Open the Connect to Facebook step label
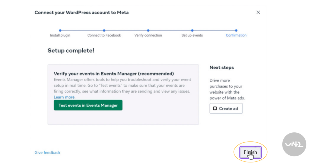 pos(104,35)
